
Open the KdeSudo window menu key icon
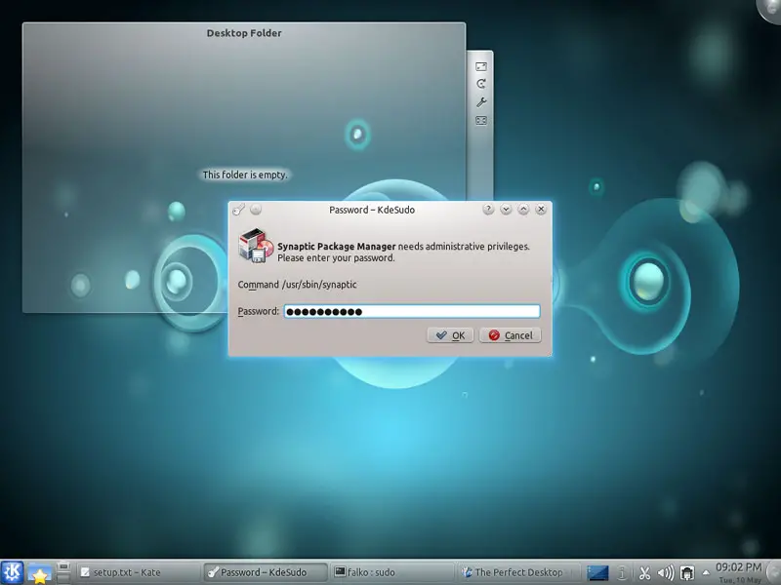[239, 210]
